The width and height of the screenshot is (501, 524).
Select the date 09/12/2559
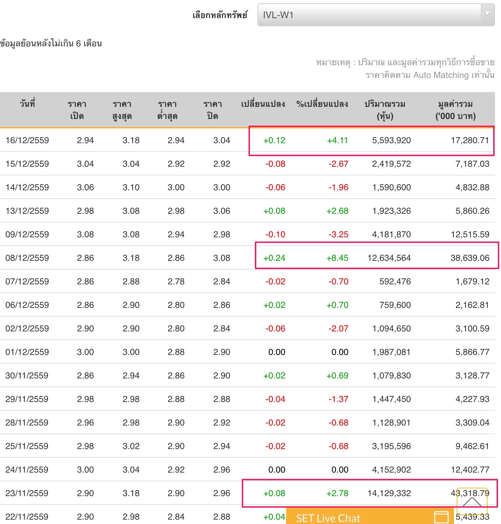pyautogui.click(x=27, y=234)
